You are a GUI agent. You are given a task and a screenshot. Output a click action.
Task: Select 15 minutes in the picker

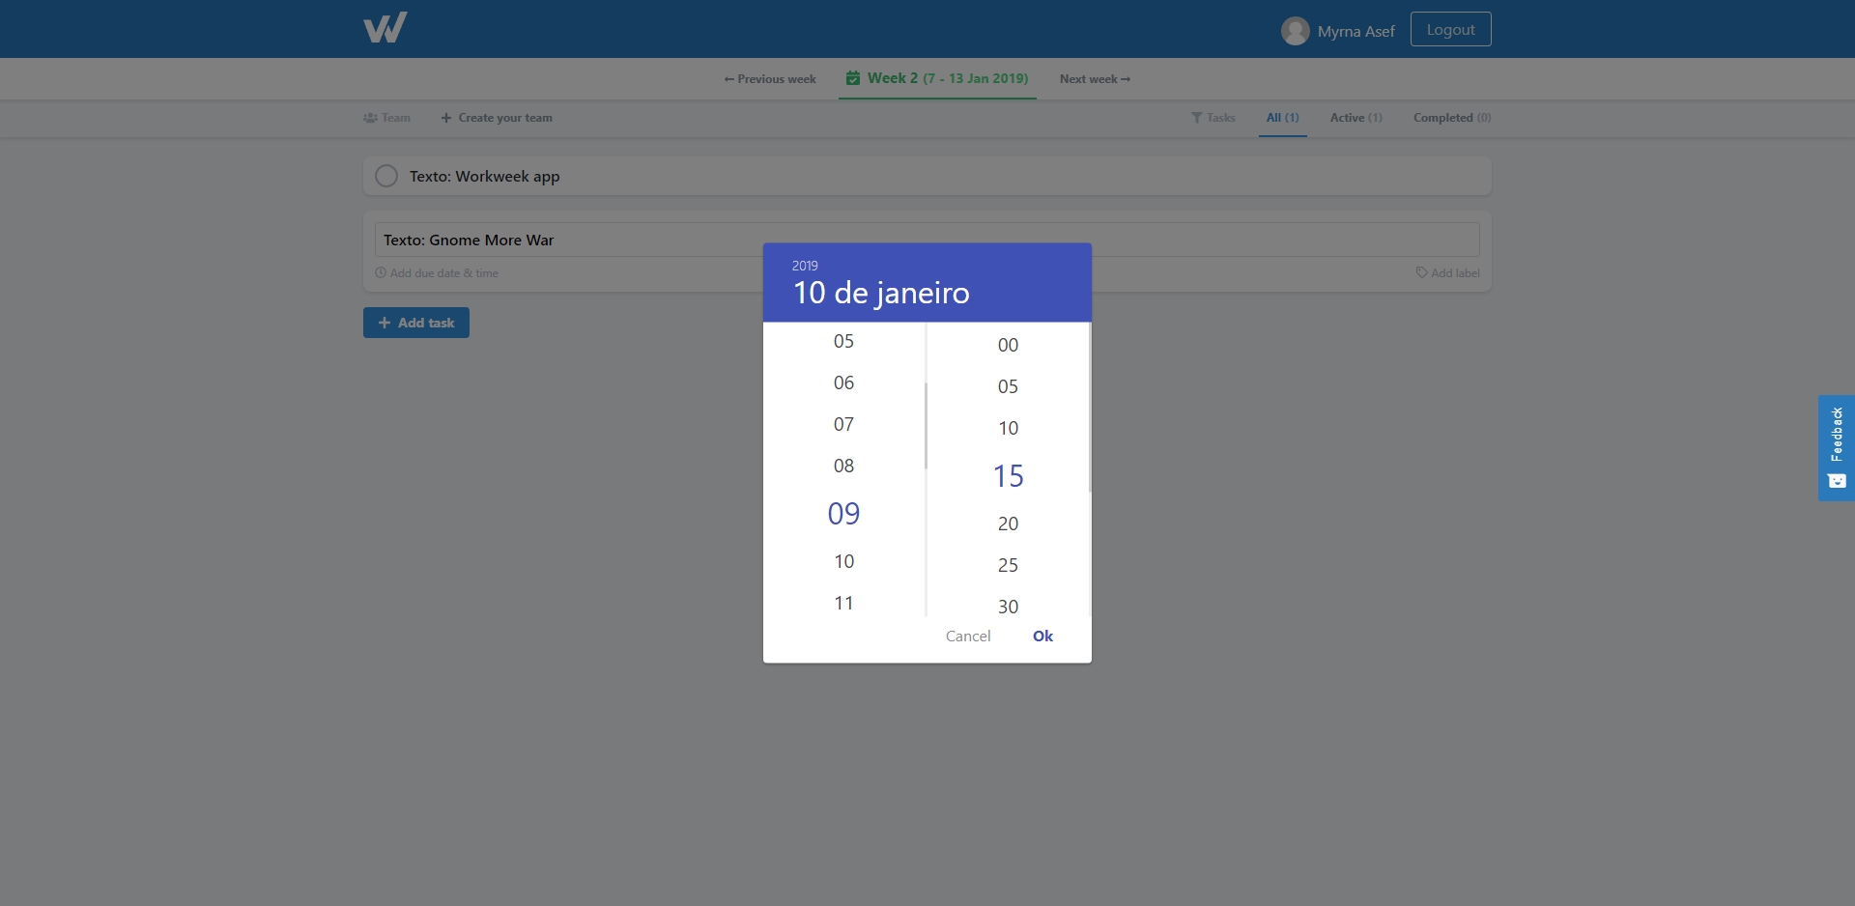pyautogui.click(x=1007, y=475)
